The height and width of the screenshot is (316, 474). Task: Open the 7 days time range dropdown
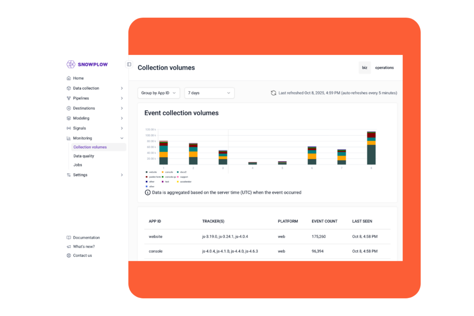(x=209, y=93)
